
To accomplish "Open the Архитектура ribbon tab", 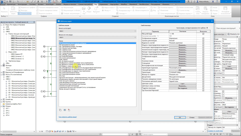I will click(11, 4).
